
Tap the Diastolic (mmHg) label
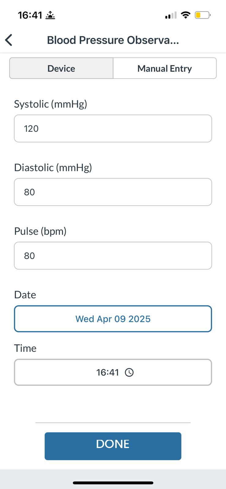53,167
